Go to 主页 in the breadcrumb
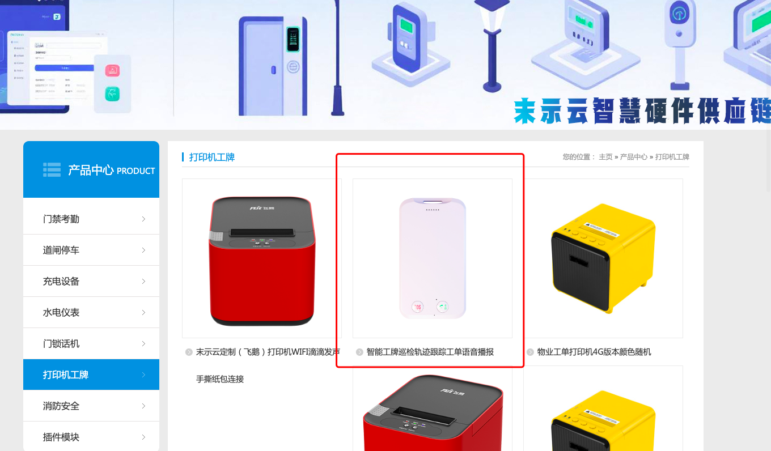The height and width of the screenshot is (451, 771). (x=605, y=157)
